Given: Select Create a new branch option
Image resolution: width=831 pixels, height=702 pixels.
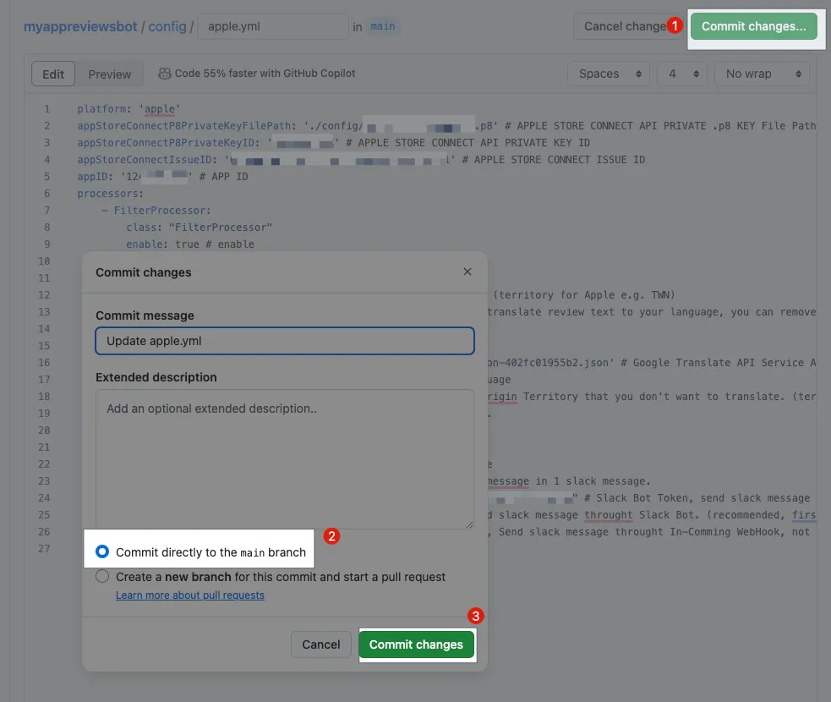Looking at the screenshot, I should point(102,576).
